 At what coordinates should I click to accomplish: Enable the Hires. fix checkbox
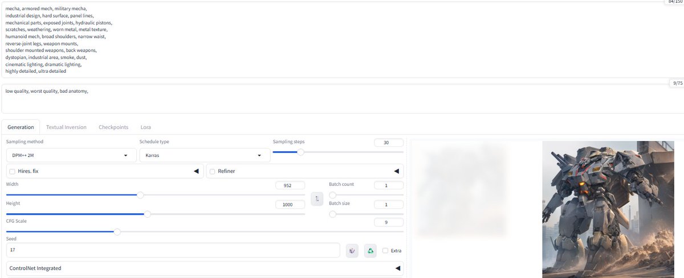(12, 171)
